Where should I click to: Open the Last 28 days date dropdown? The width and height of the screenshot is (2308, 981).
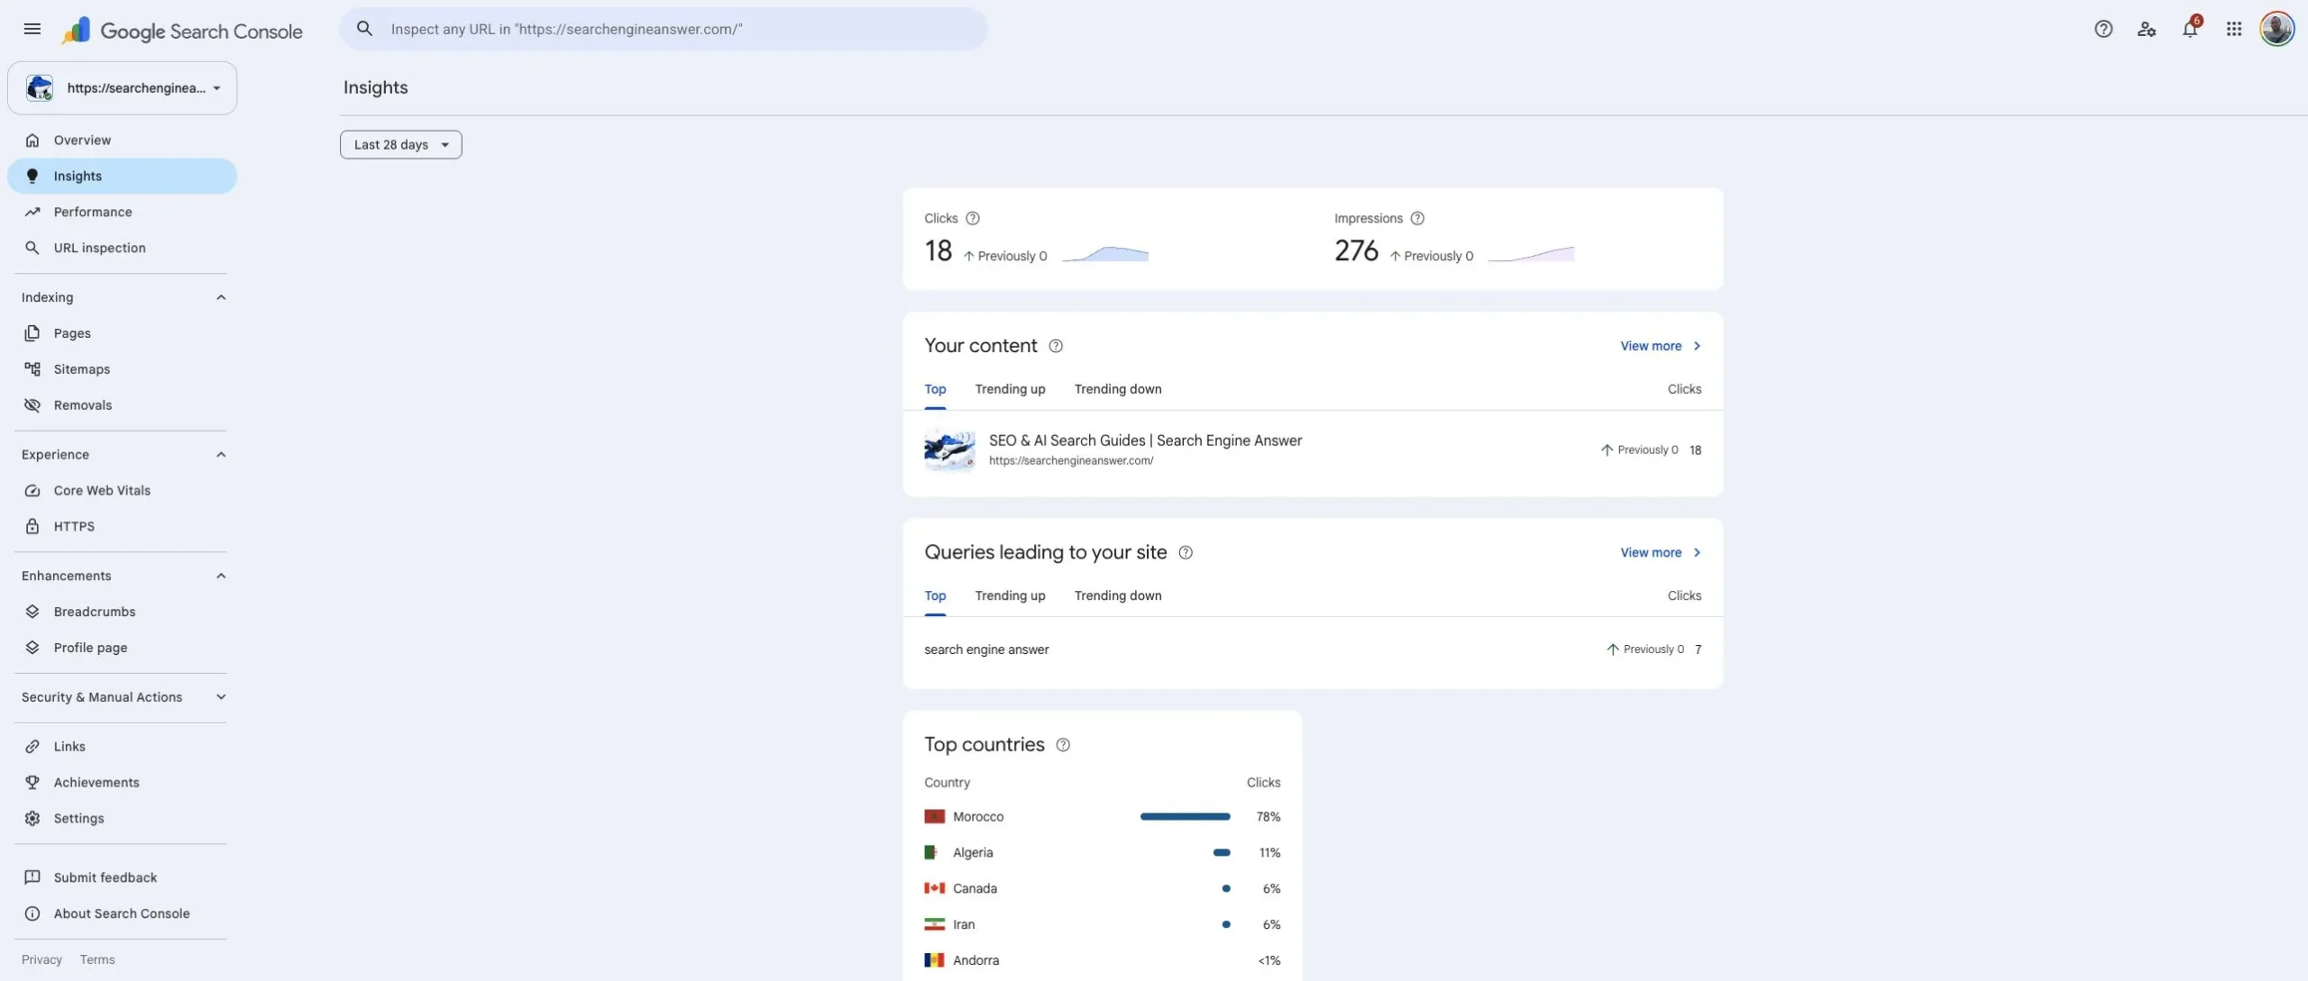[x=401, y=145]
